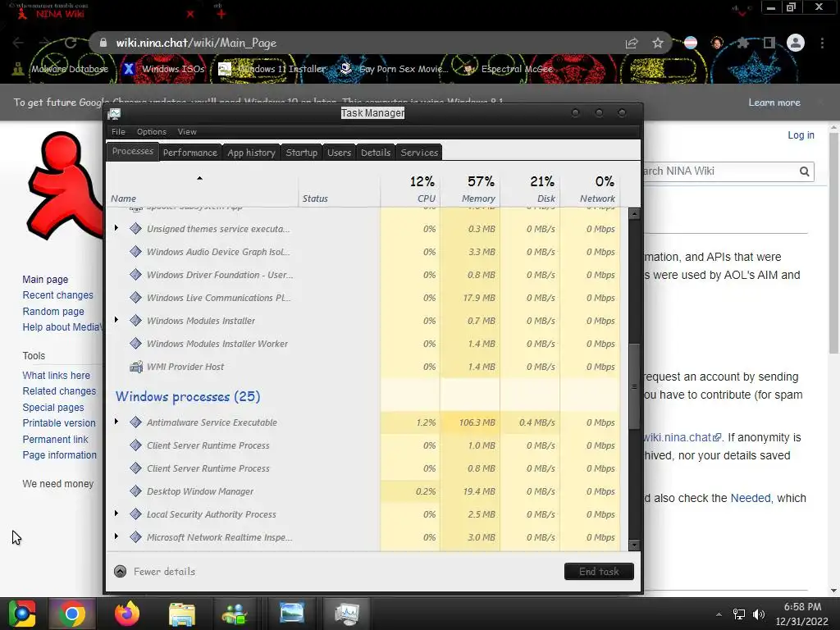Click the Task Manager title bar icon
Screen dimensions: 840x630
[x=114, y=113]
